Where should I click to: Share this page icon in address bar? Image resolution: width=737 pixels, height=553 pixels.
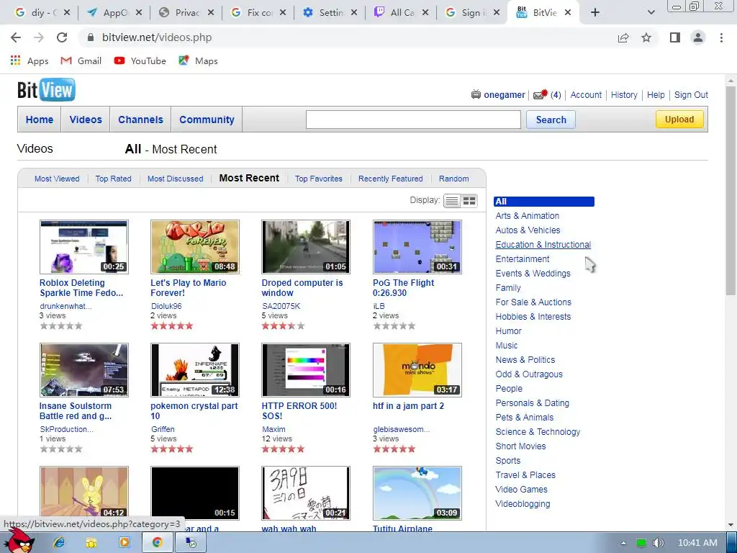(623, 37)
